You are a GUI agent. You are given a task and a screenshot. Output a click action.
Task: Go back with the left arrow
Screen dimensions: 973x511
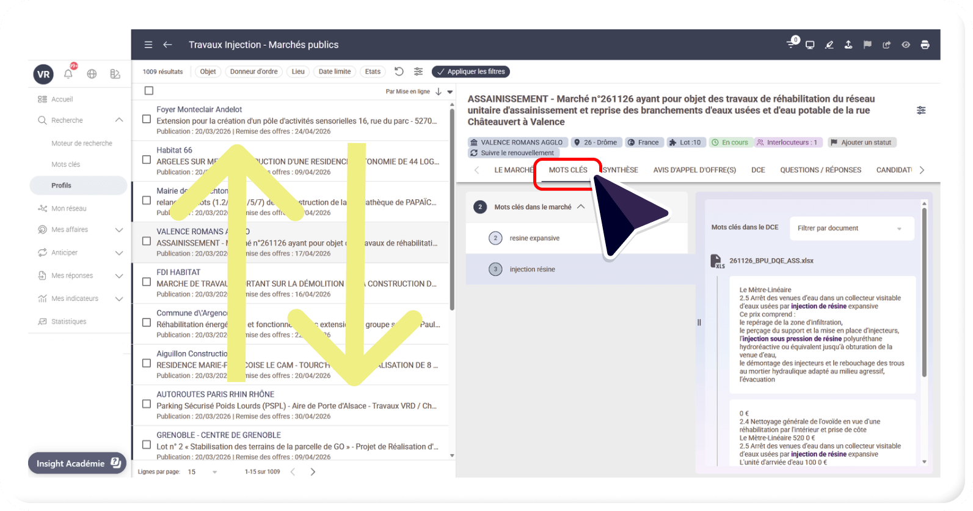tap(167, 45)
